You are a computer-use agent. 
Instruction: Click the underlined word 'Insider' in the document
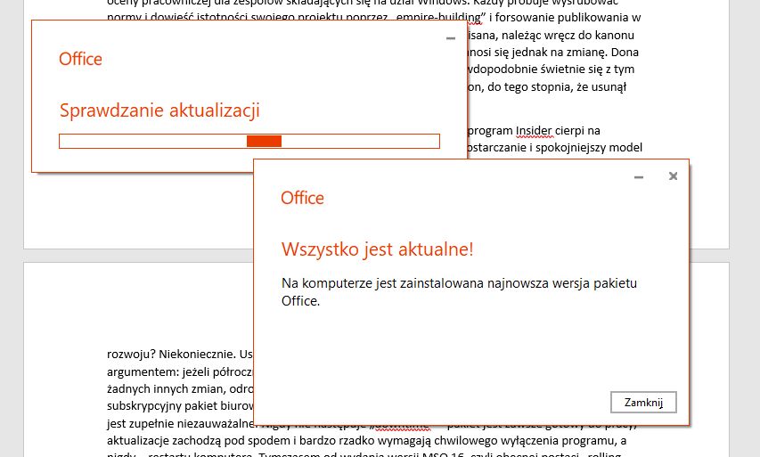coord(534,131)
